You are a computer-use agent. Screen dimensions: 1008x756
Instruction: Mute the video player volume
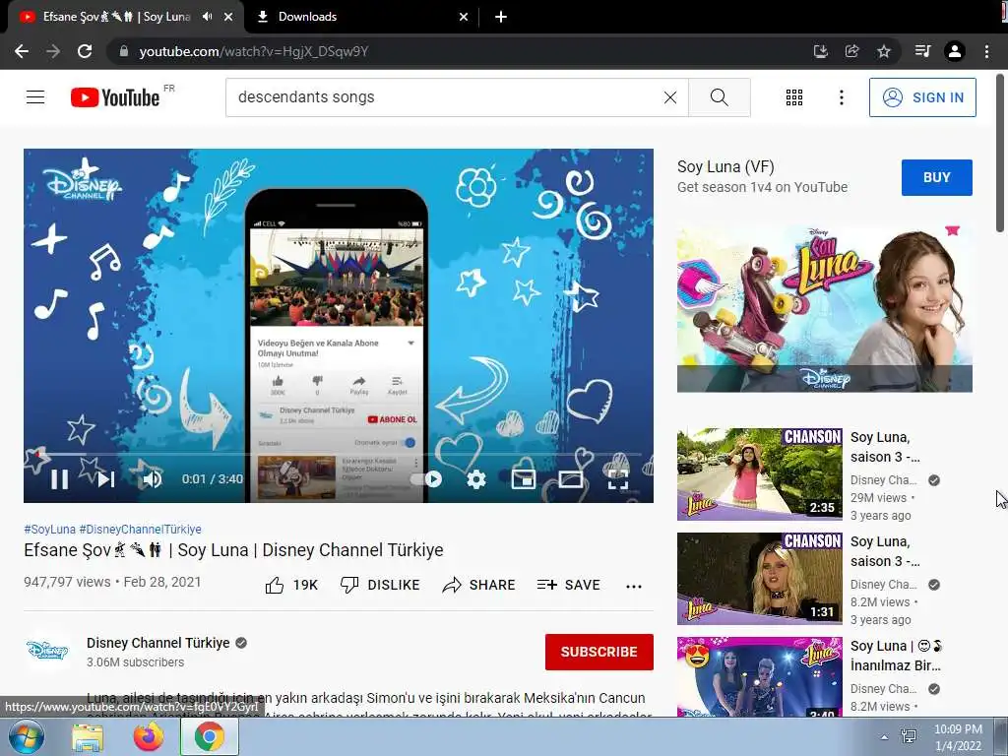click(x=153, y=479)
